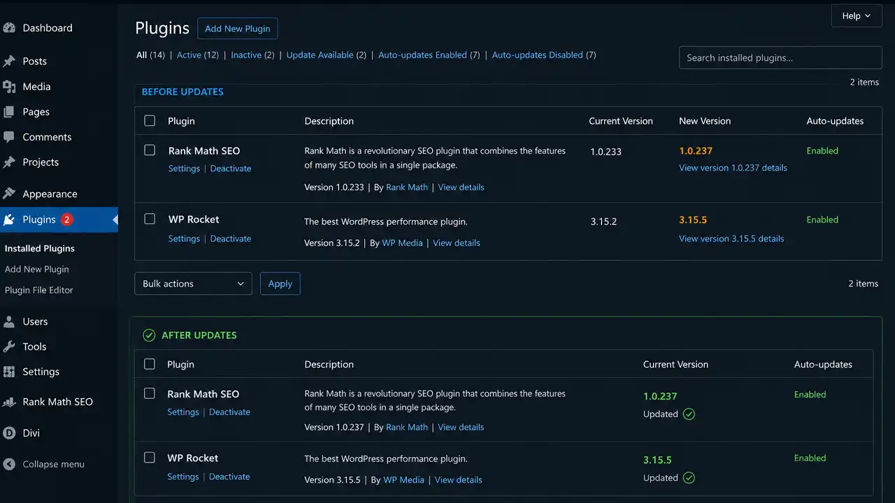Filter by All plugins

(141, 55)
